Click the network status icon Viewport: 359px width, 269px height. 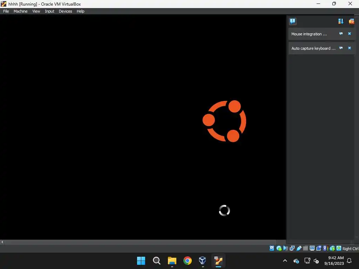[x=292, y=248]
